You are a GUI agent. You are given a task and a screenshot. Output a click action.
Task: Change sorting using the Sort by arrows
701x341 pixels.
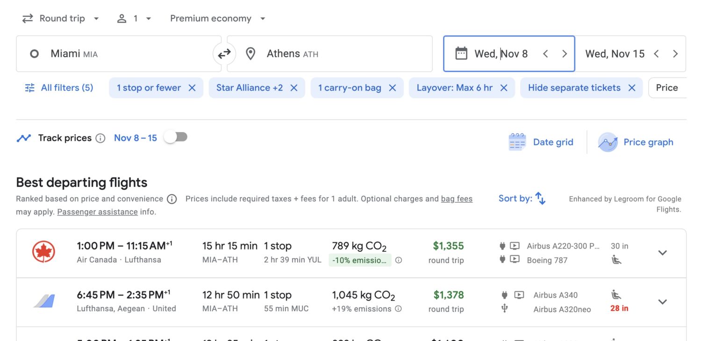click(540, 198)
